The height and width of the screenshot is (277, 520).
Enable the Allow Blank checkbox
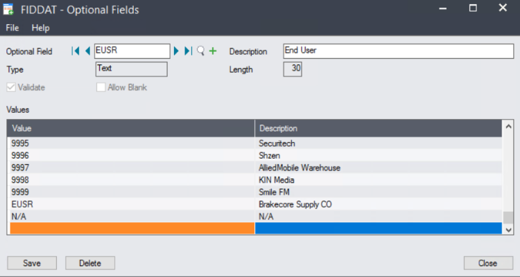[101, 87]
